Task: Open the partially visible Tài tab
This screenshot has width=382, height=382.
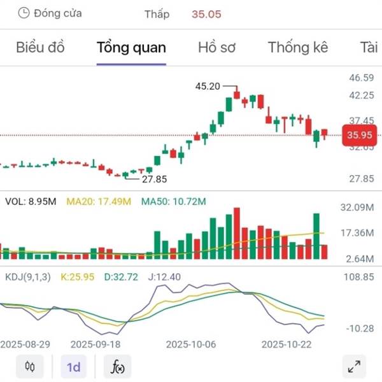Action: [x=369, y=47]
